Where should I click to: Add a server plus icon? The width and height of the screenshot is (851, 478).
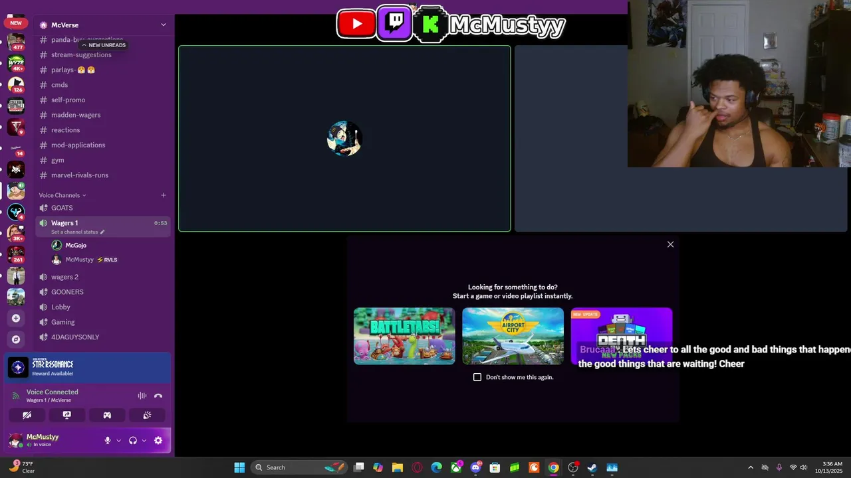[x=16, y=318]
